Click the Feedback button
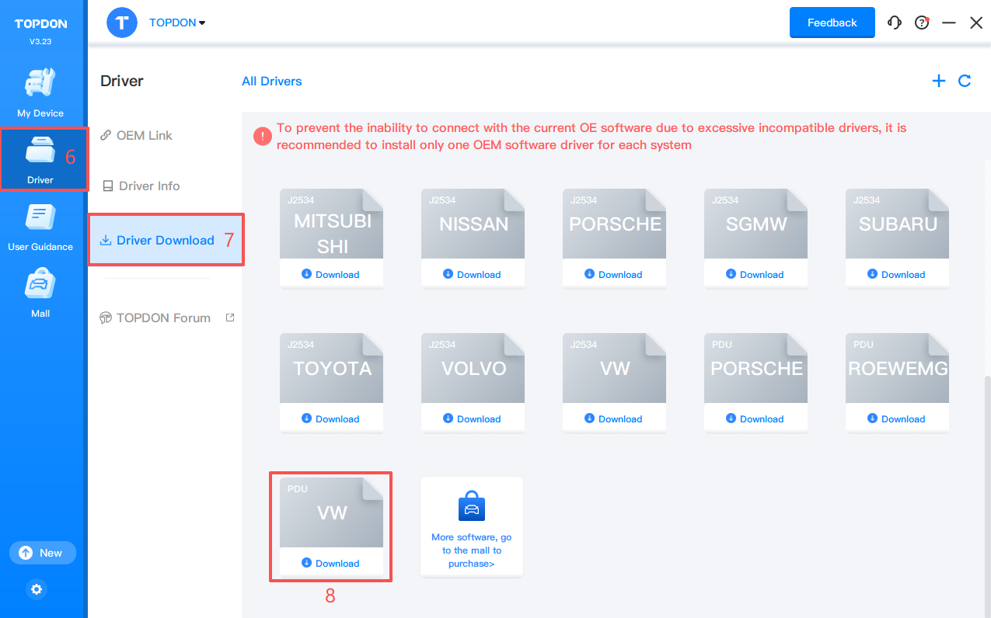This screenshot has width=991, height=618. tap(832, 23)
